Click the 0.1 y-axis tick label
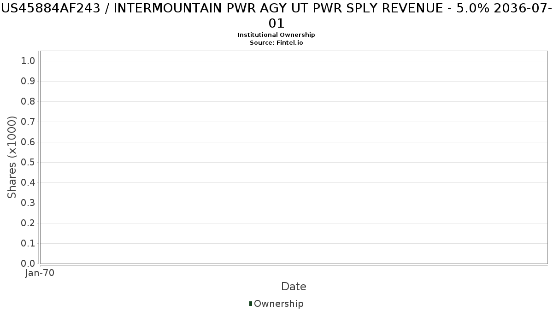The width and height of the screenshot is (553, 311). coord(28,243)
